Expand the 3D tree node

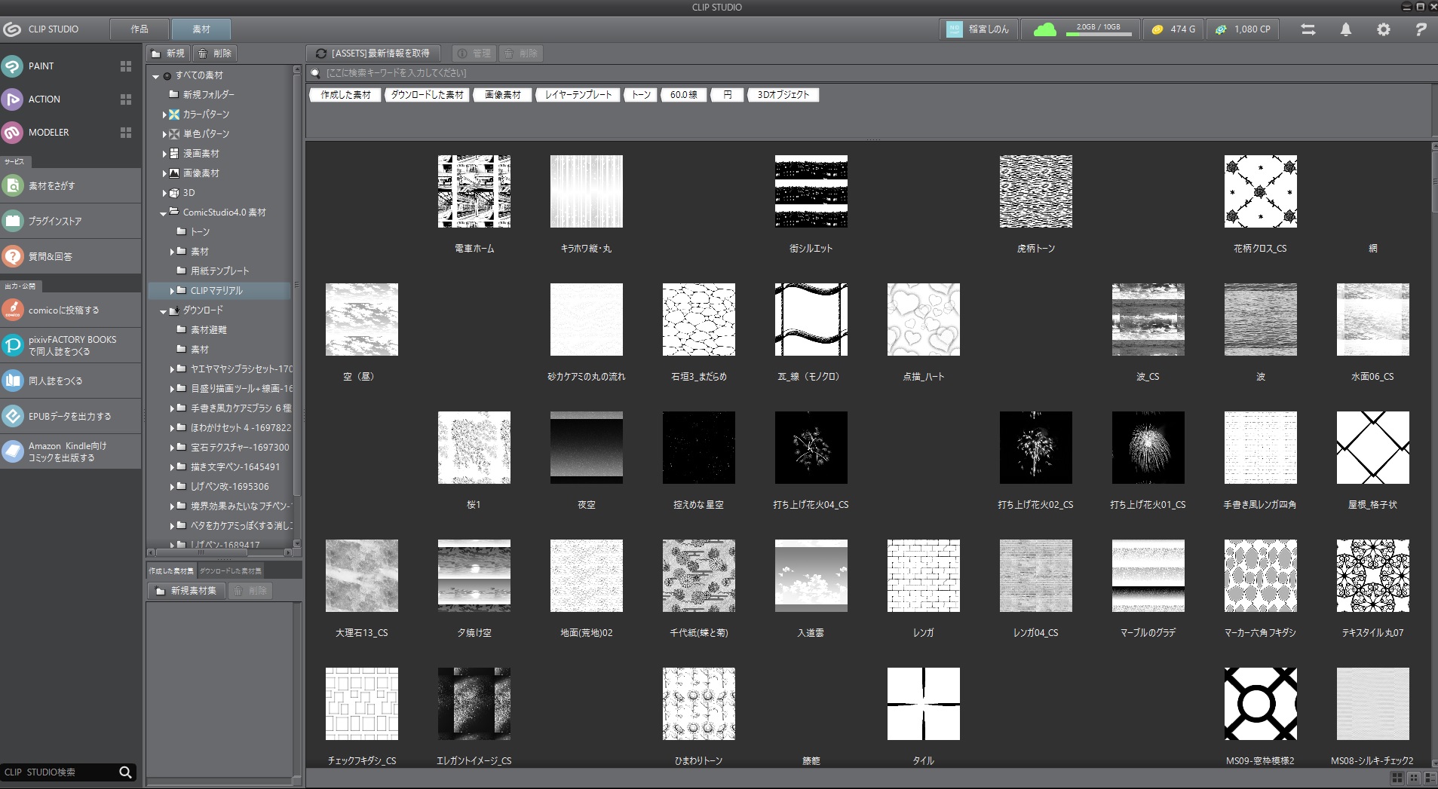pos(164,193)
